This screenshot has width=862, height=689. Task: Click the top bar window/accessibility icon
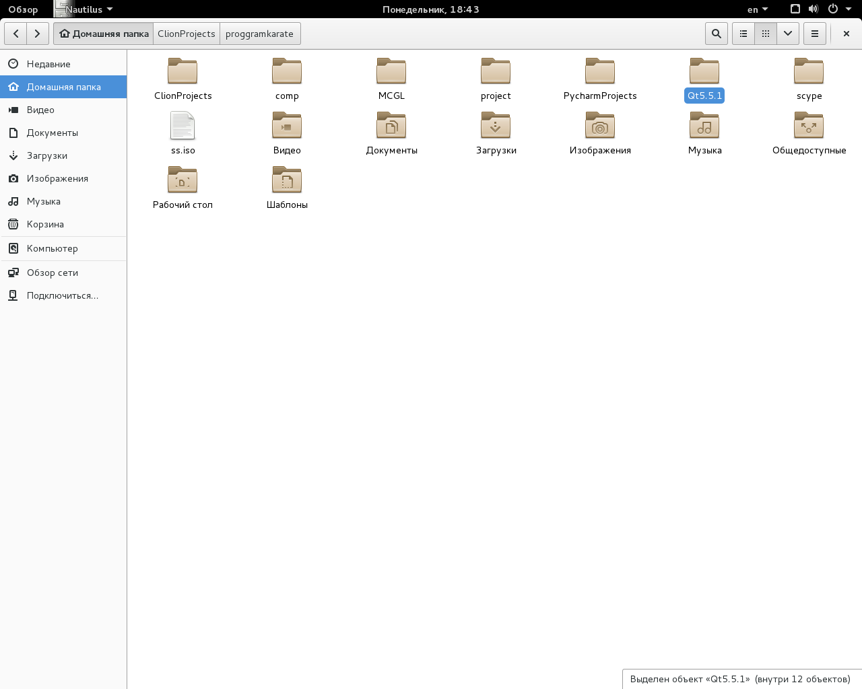tap(795, 9)
